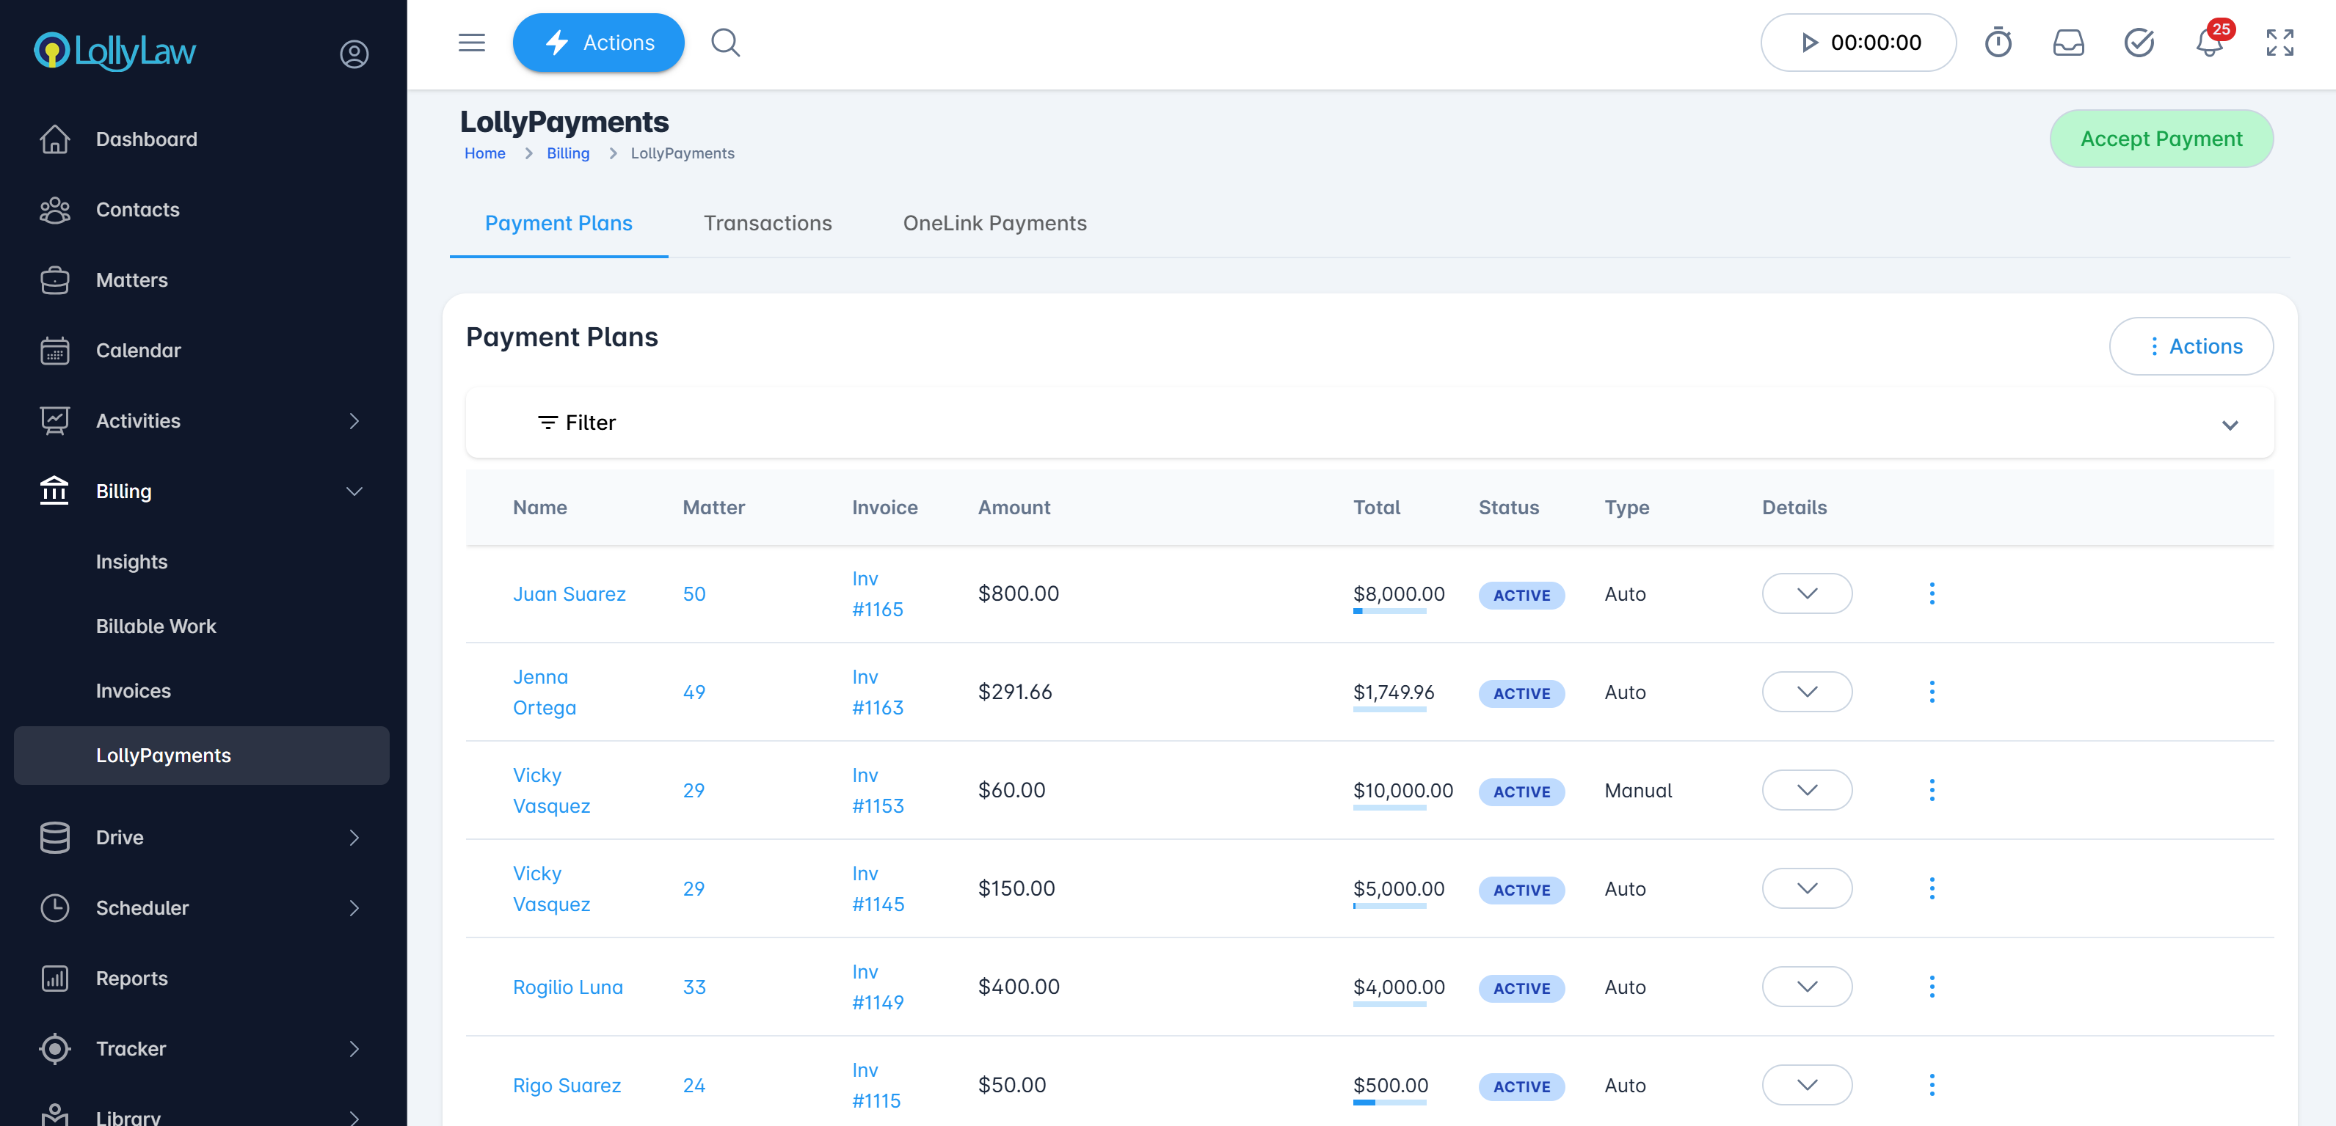Expand the Activities sidebar submenu

[x=354, y=420]
